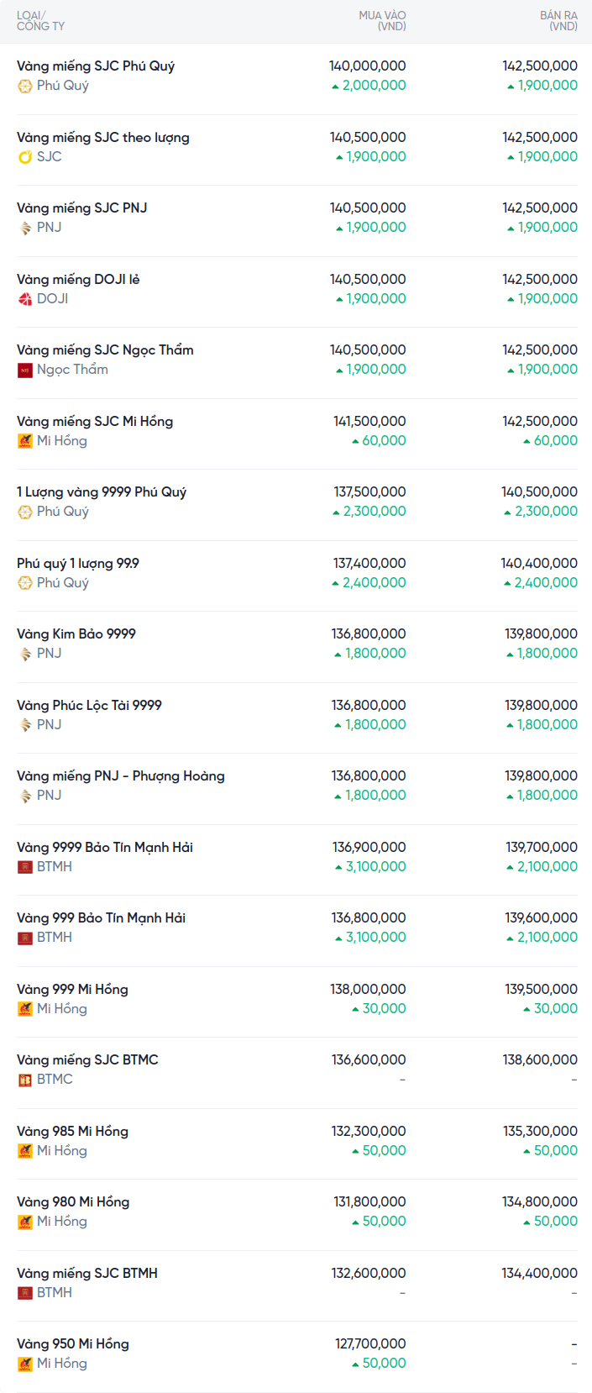Click the Ngọc Thẩm company logo
Viewport: 592px width, 1393px height.
(25, 370)
